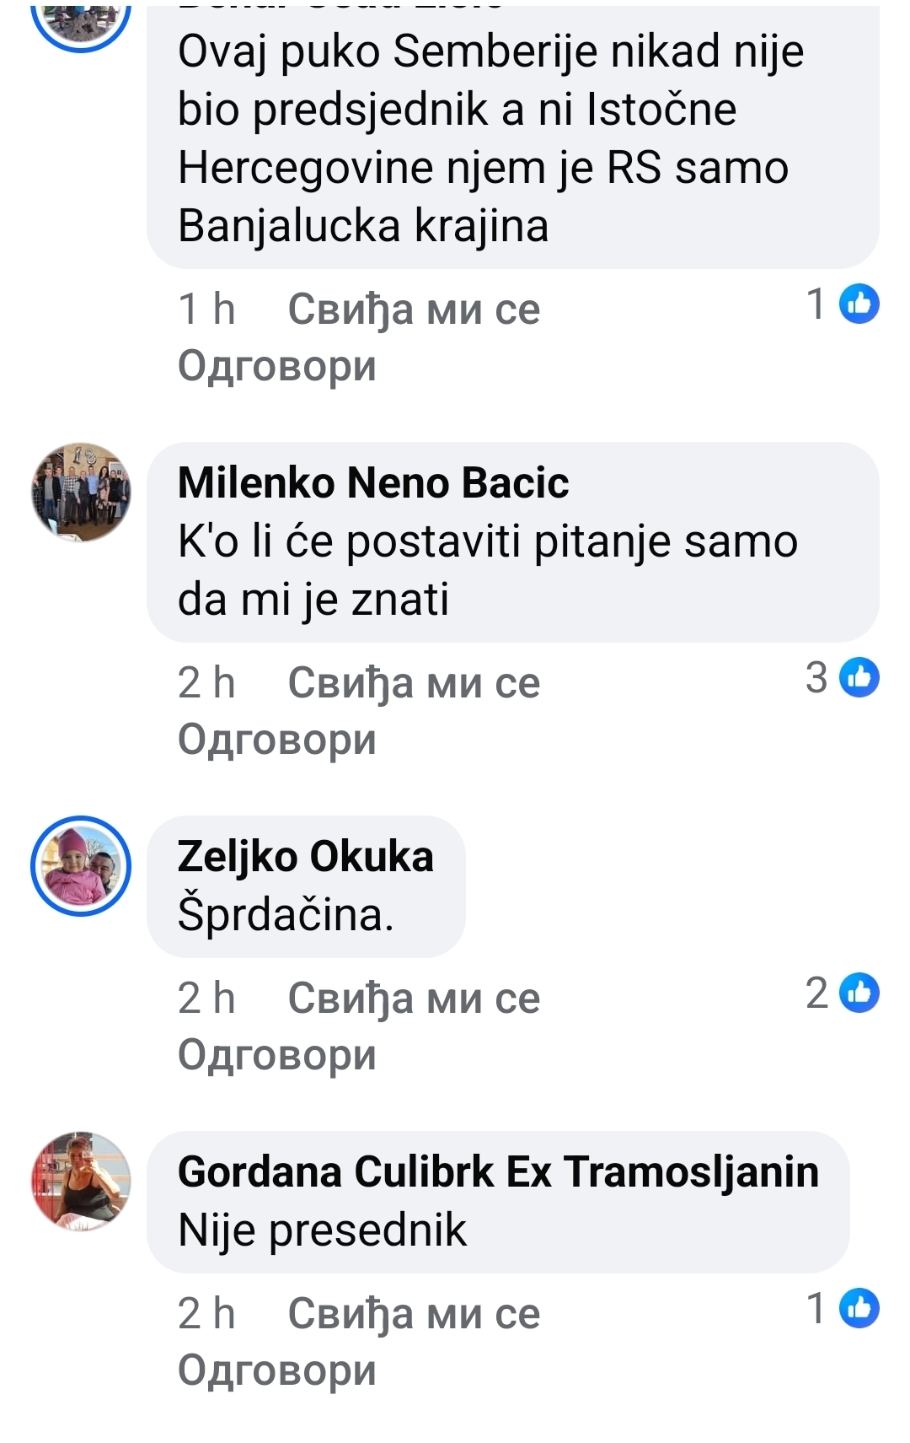Viewport: 910px width, 1443px height.
Task: Open Zeljko Okuka profile name link
Action: [305, 857]
